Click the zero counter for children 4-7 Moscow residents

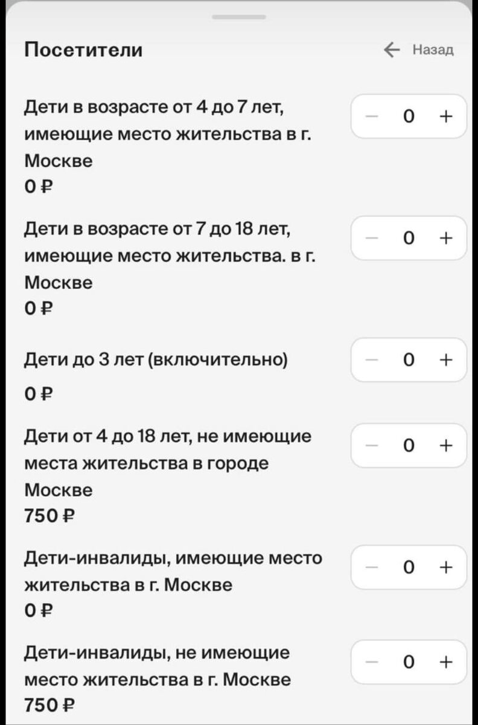(x=409, y=117)
